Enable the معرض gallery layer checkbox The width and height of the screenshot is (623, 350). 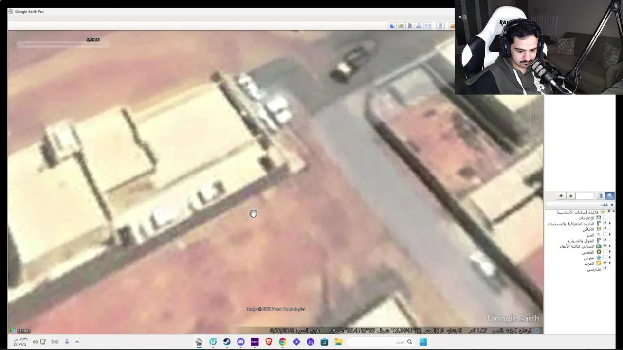tap(605, 257)
